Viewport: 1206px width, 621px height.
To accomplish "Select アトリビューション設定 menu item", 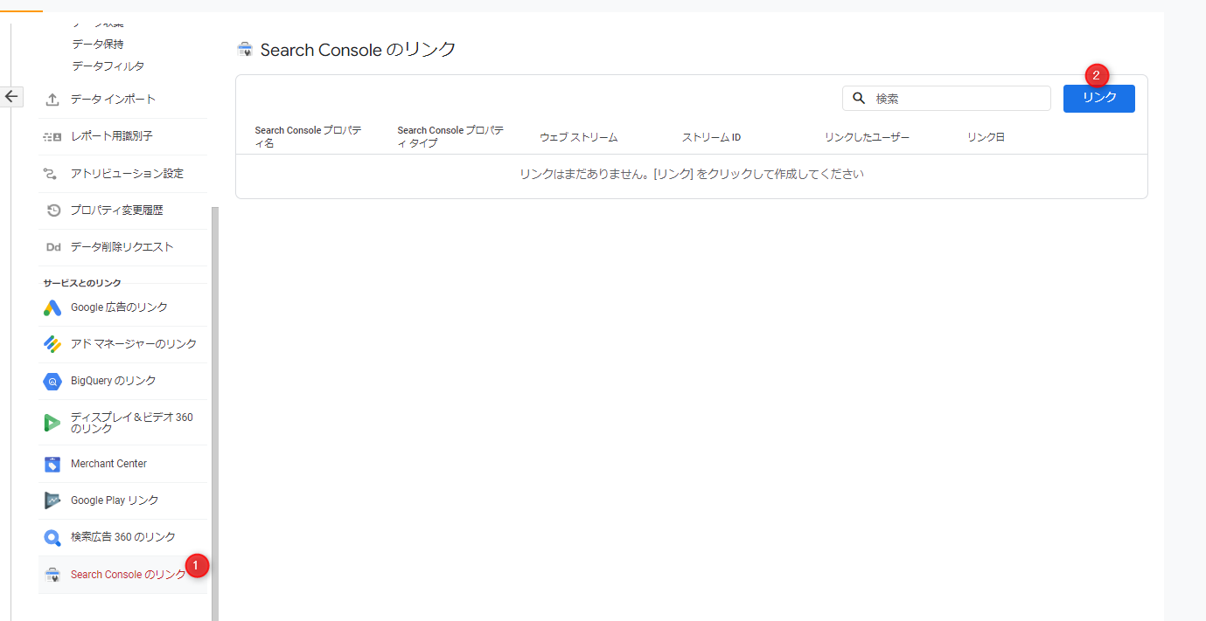I will click(x=127, y=174).
